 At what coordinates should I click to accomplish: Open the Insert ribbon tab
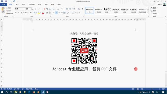tap(17, 4)
